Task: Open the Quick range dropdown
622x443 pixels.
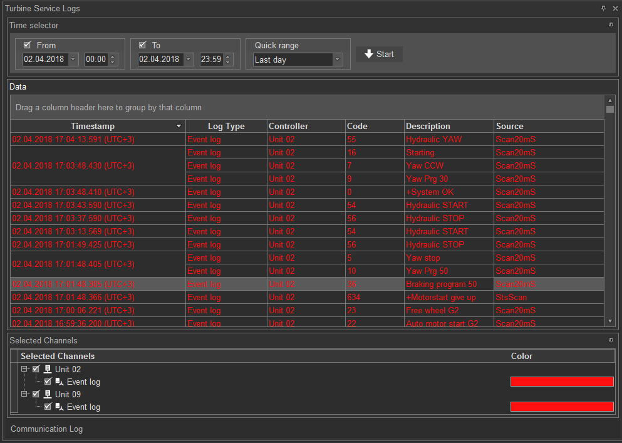Action: click(338, 60)
